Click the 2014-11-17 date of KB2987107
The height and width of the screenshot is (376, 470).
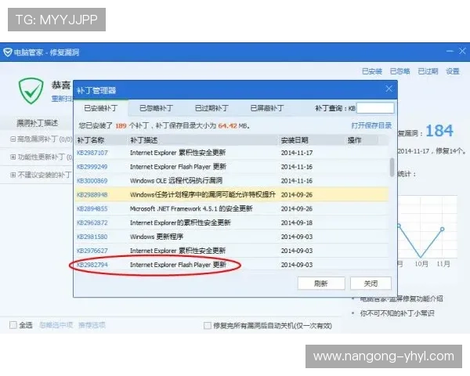coord(297,153)
